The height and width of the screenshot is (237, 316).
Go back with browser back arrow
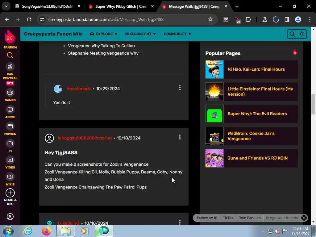point(7,19)
